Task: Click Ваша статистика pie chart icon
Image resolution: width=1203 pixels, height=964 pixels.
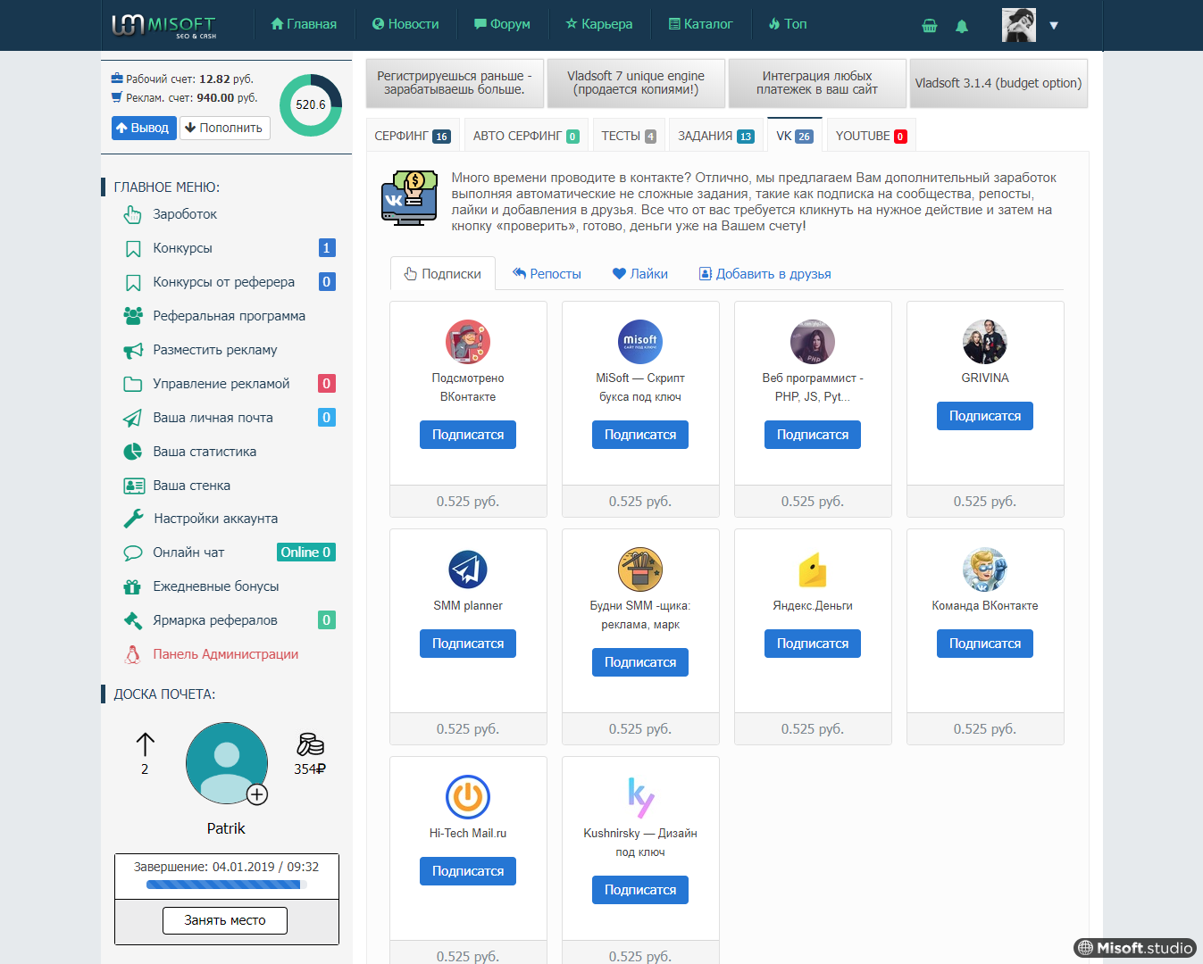Action: 132,452
